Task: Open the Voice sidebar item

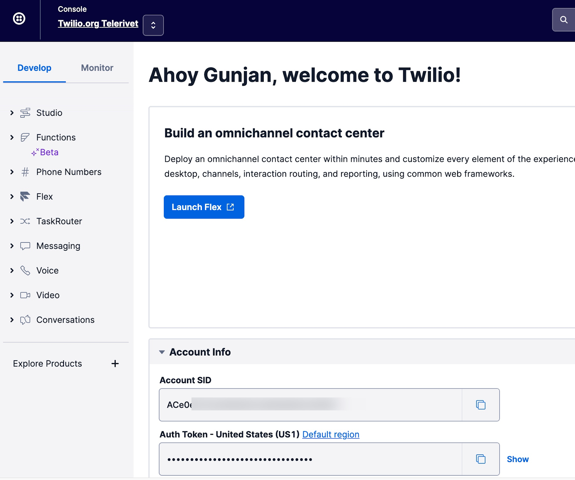Action: (47, 271)
